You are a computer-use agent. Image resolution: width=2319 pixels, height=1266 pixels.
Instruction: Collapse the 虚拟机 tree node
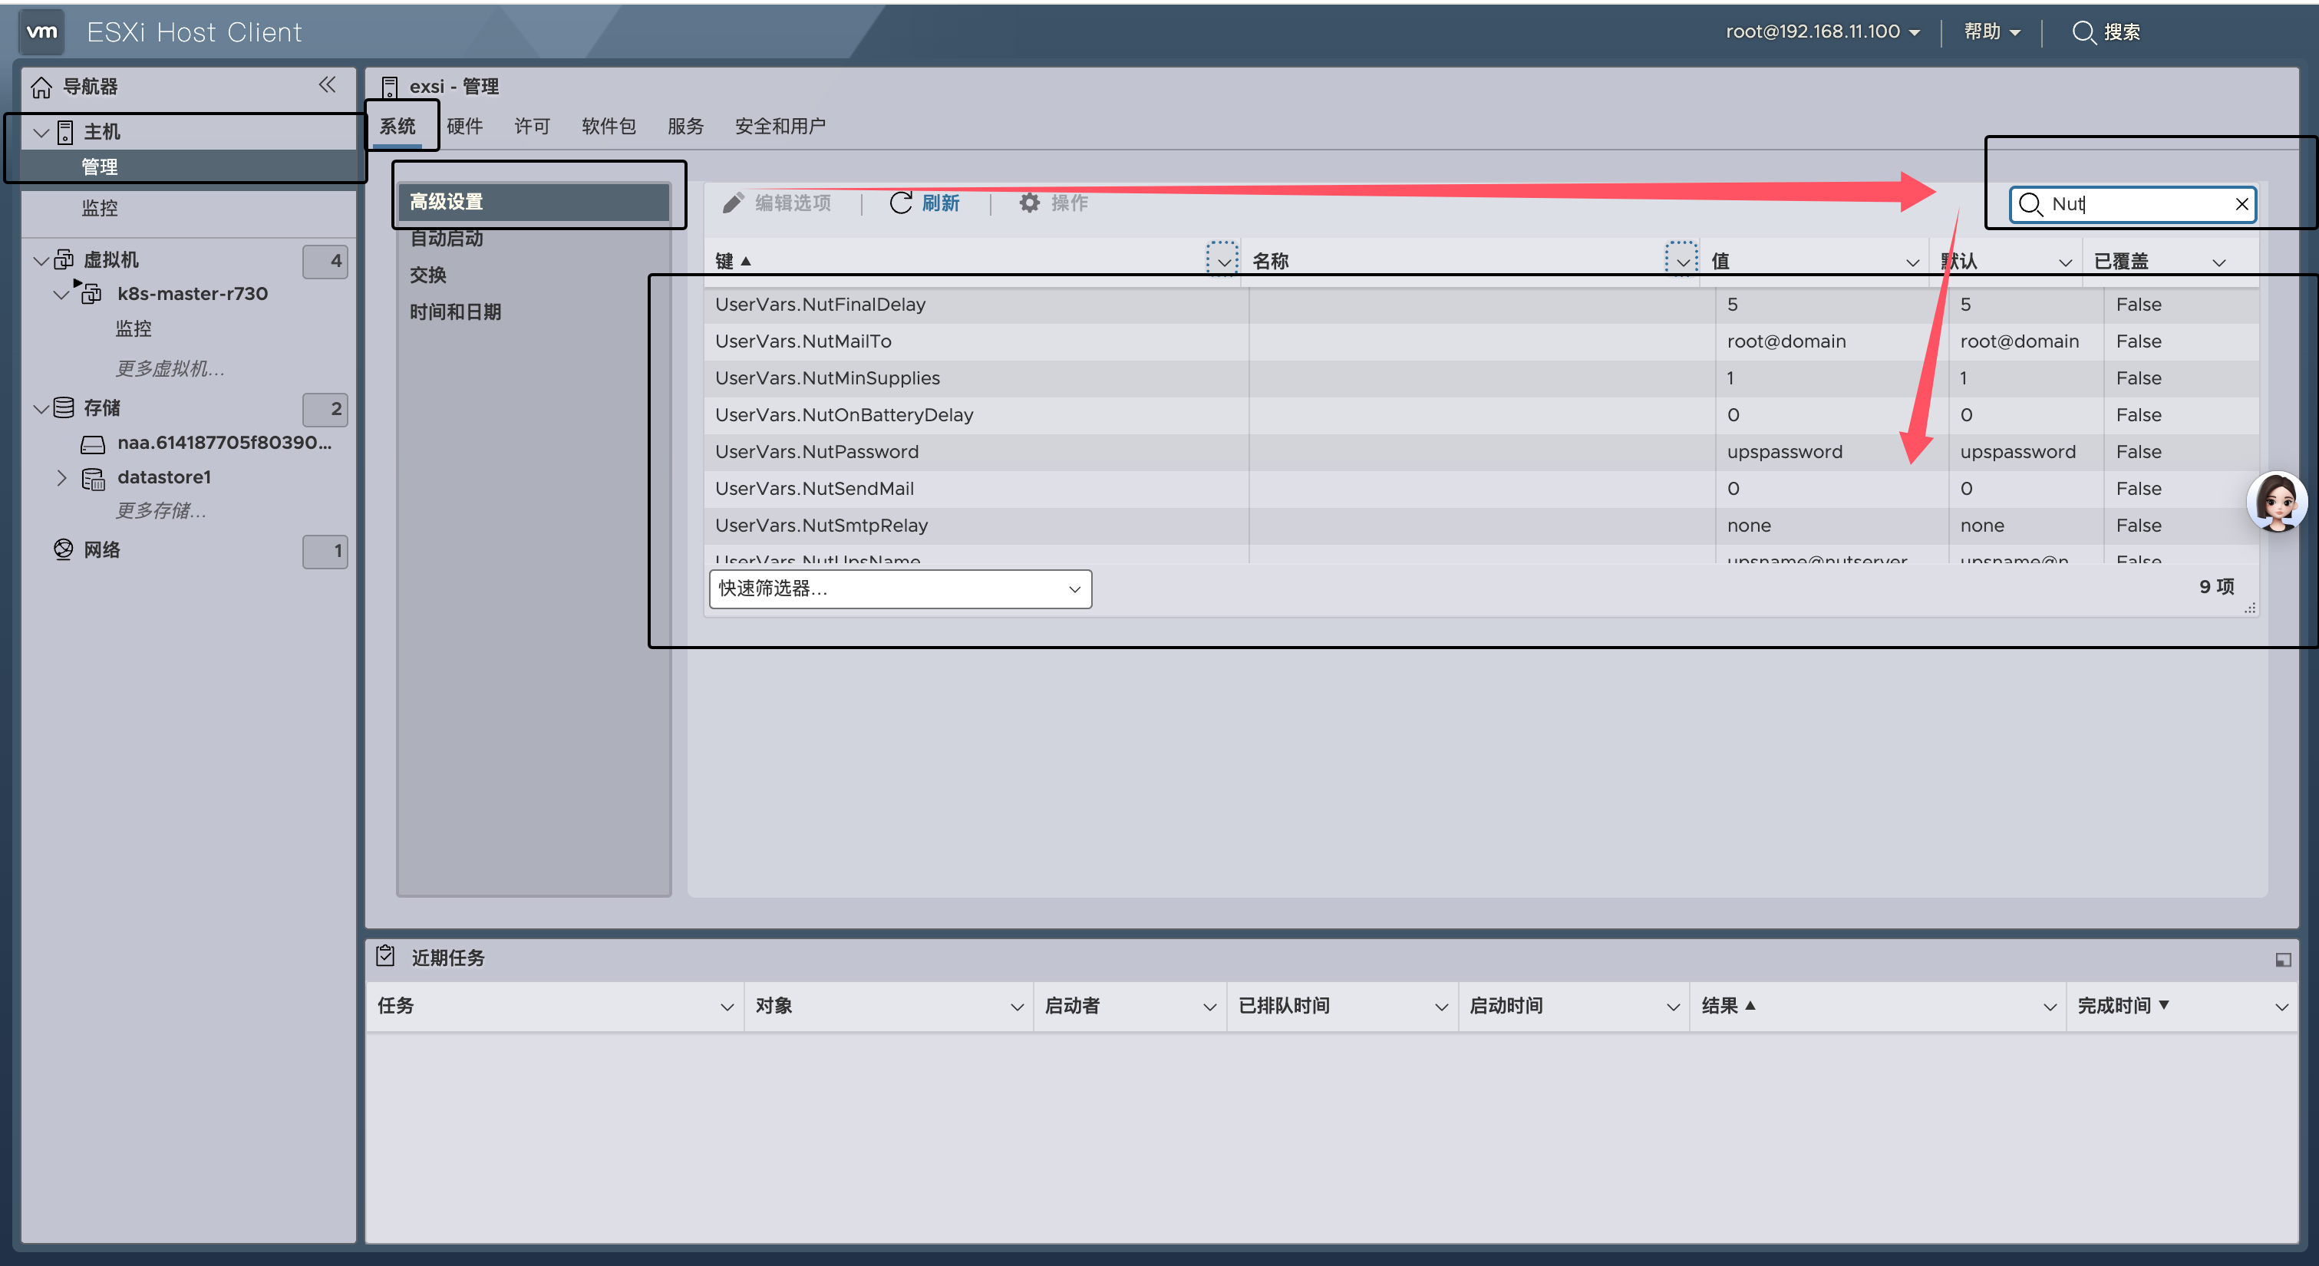(41, 261)
